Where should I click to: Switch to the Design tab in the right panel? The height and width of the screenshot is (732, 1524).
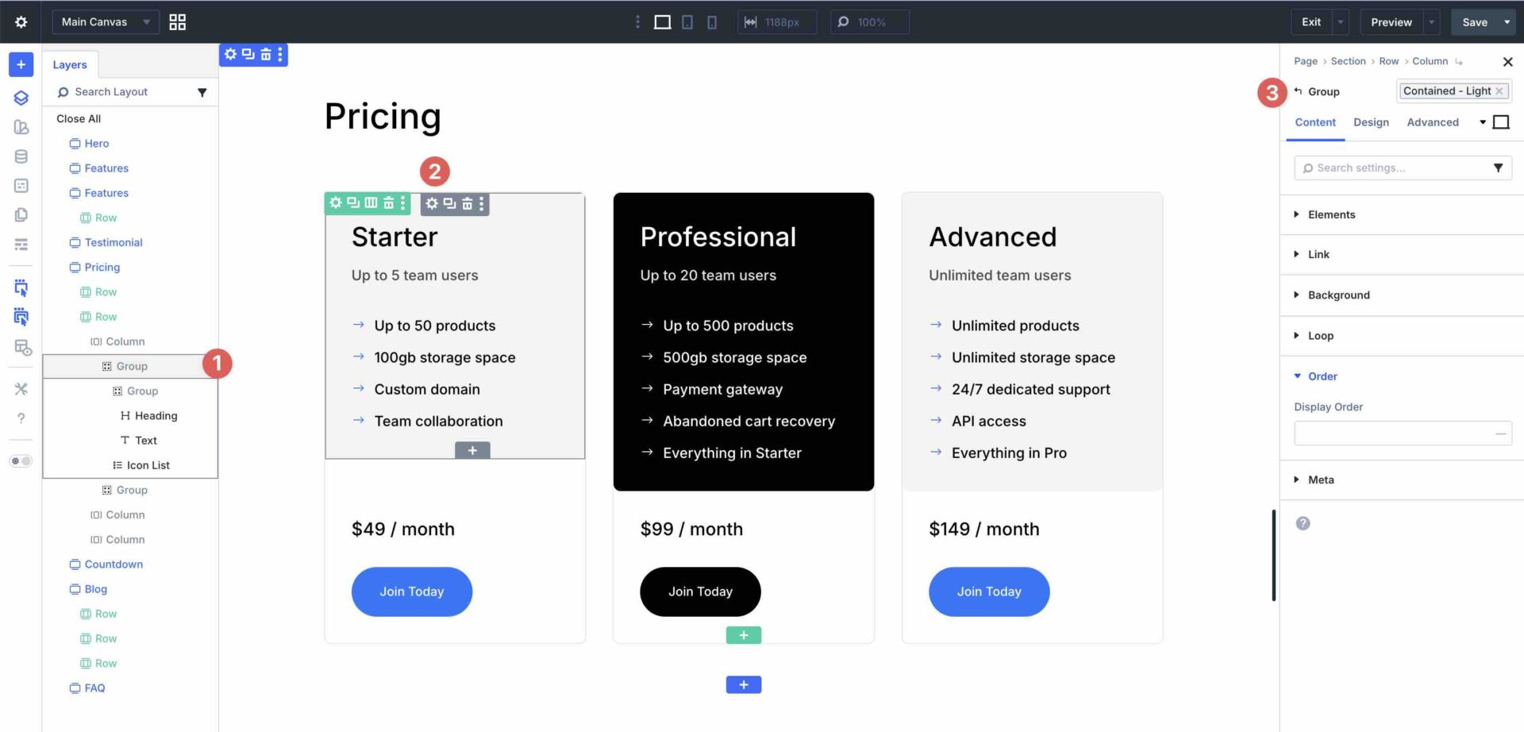tap(1371, 122)
